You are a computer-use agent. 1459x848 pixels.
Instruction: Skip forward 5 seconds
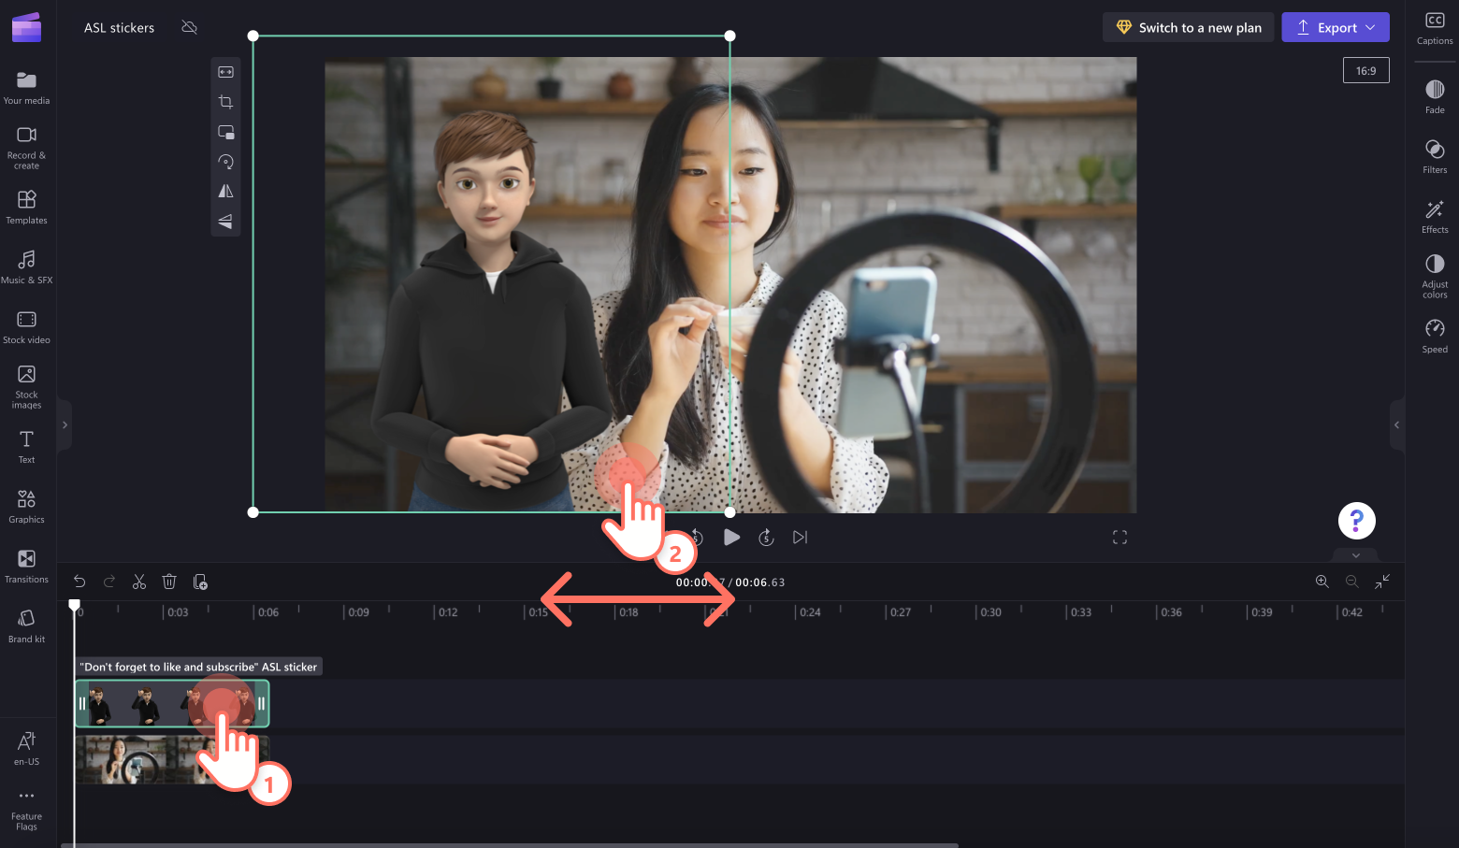pyautogui.click(x=766, y=537)
